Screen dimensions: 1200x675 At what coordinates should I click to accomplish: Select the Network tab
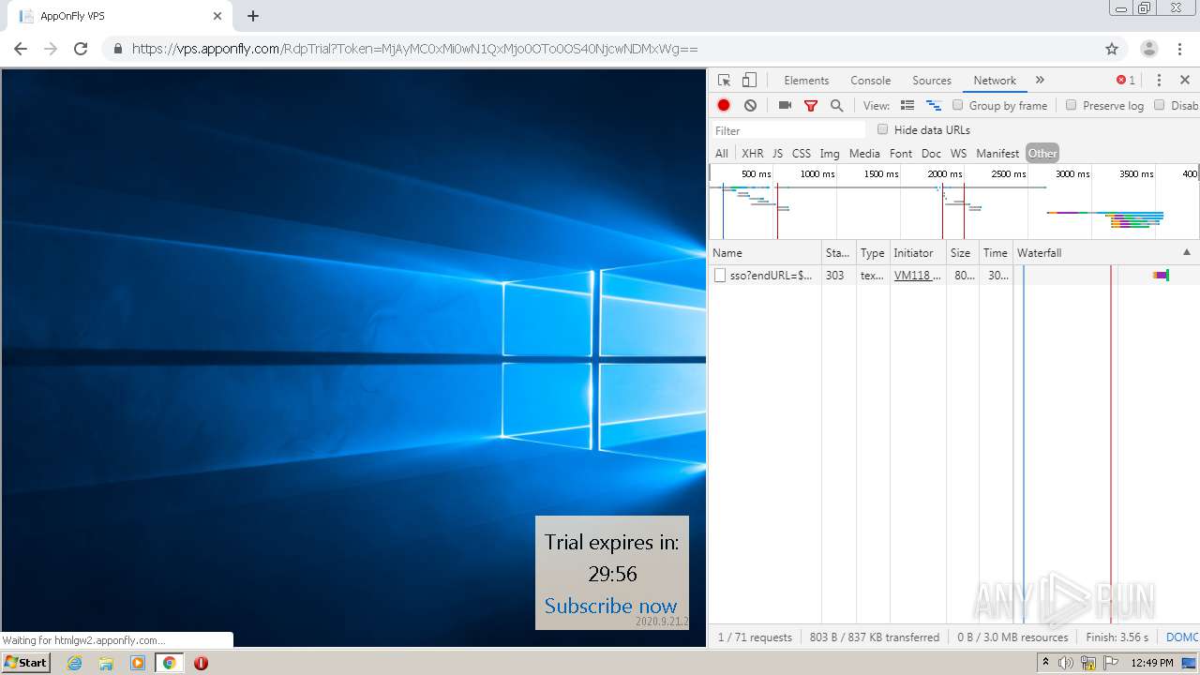(995, 81)
